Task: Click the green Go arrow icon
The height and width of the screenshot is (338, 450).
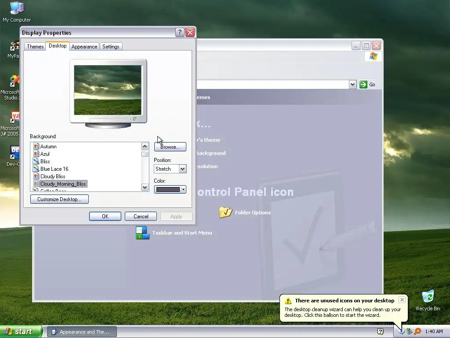Action: (x=363, y=84)
